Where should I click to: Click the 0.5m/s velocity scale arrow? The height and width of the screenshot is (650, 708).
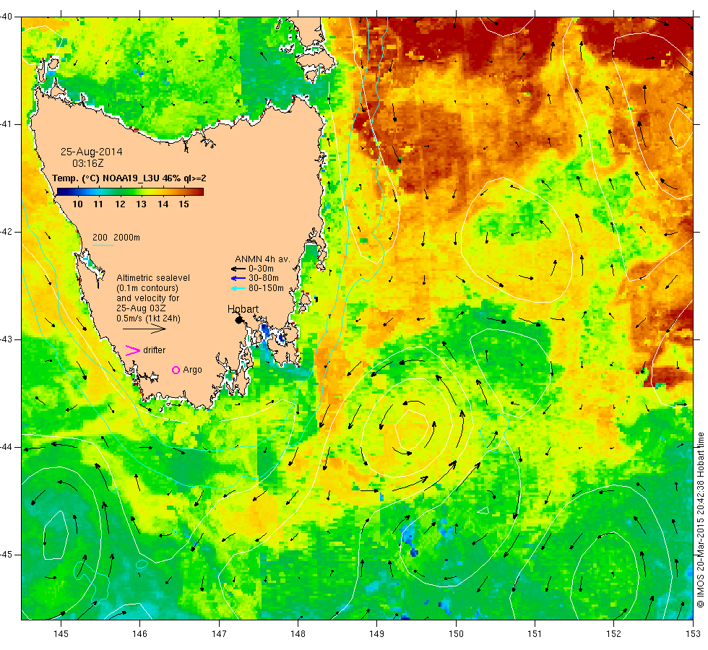click(145, 329)
